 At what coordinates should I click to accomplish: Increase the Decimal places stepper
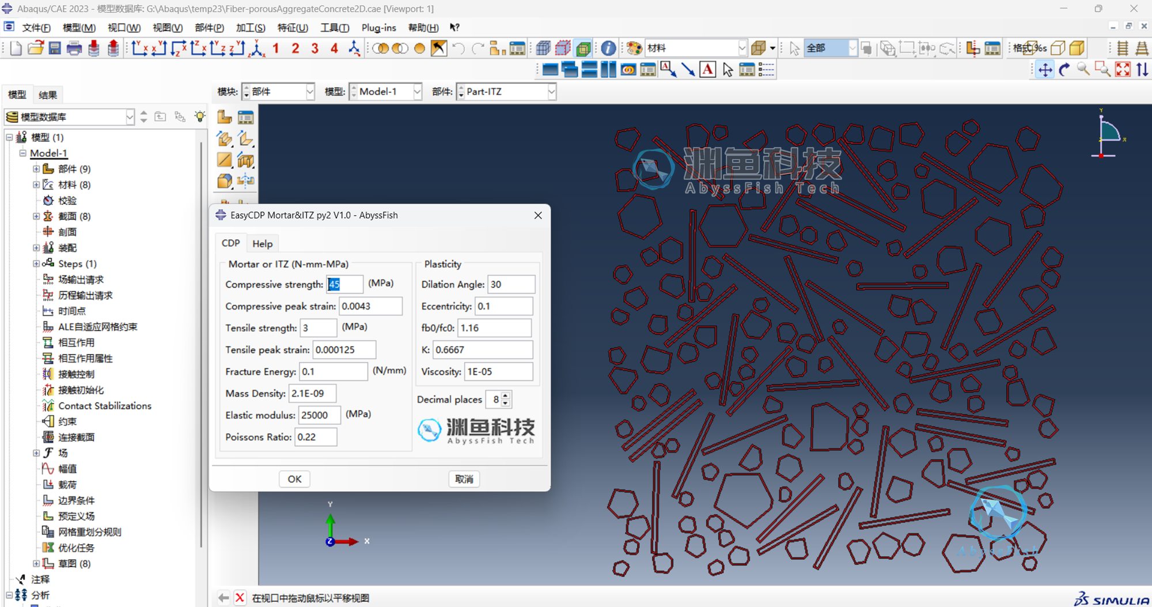[505, 395]
